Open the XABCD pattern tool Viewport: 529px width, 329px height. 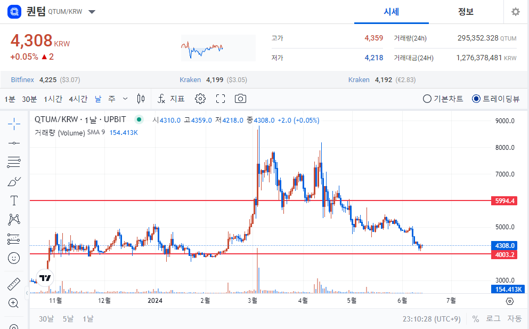[14, 220]
